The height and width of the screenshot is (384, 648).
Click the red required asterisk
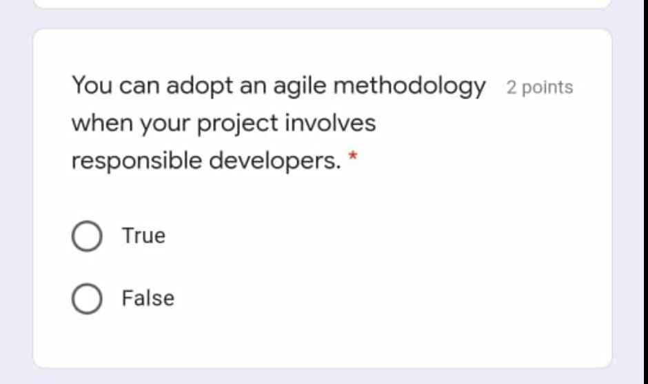coord(353,158)
